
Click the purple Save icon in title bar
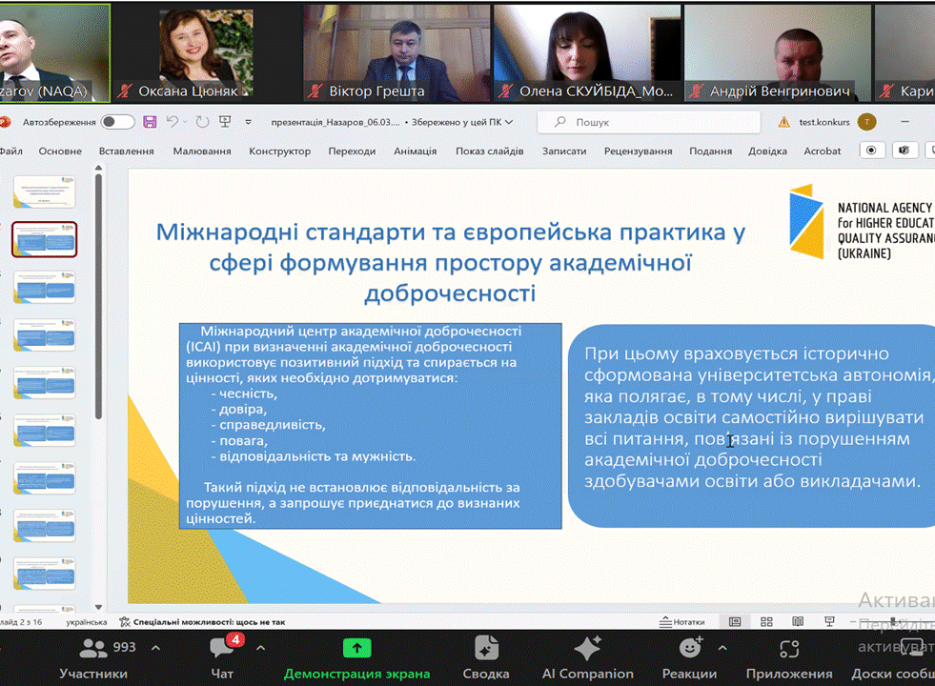coord(150,122)
